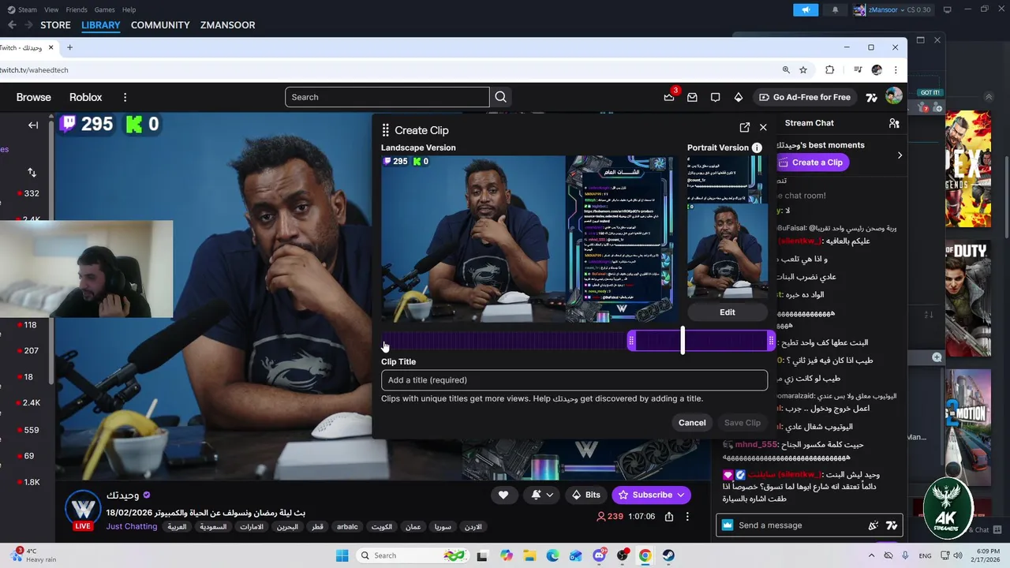Cancel clip creation
Screen dimensions: 1010x568
pyautogui.click(x=692, y=423)
